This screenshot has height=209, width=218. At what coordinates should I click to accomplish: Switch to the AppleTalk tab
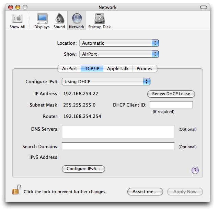pos(118,68)
